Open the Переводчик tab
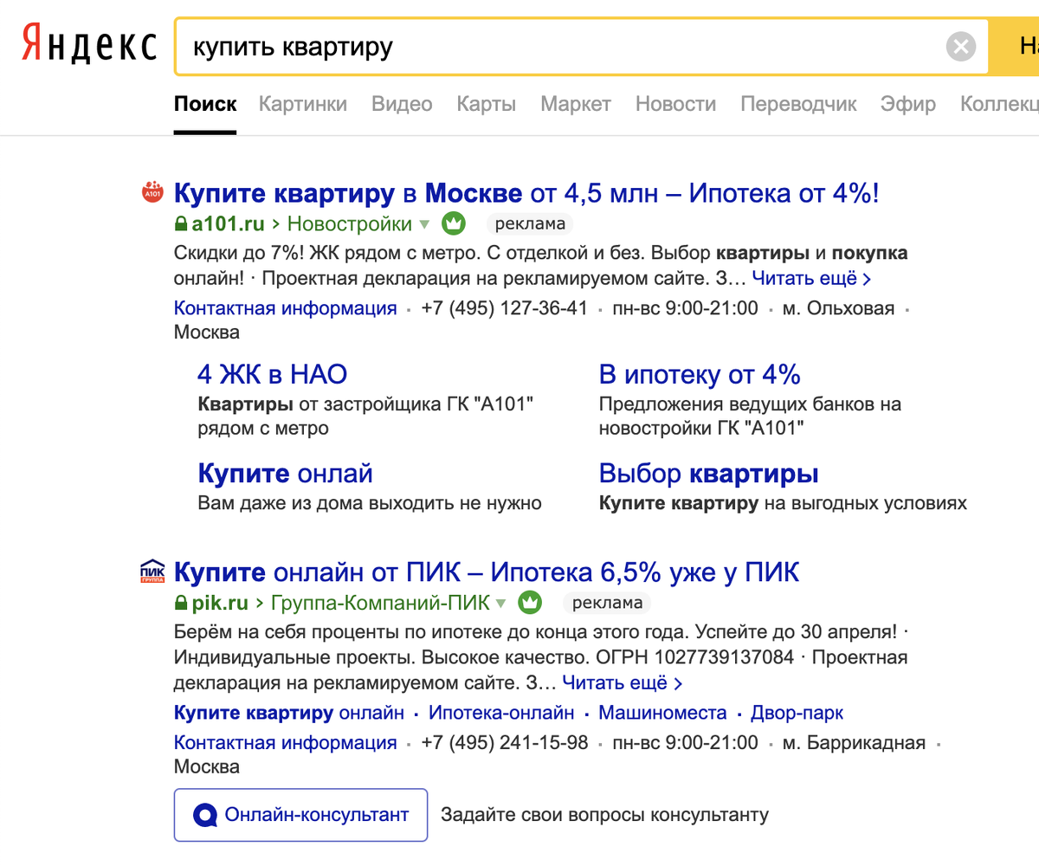1039x866 pixels. (798, 105)
